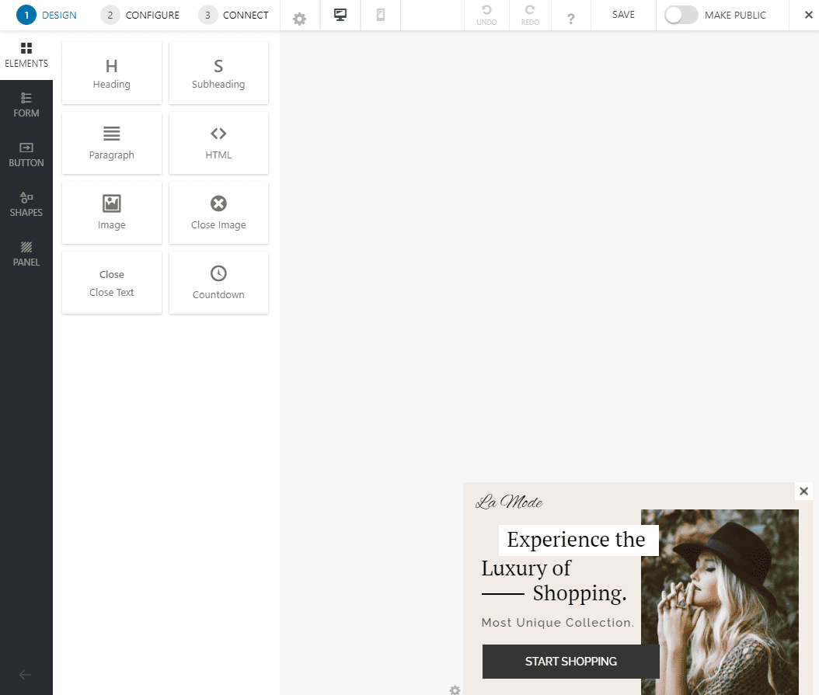Redo the last change
819x695 pixels.
pyautogui.click(x=529, y=15)
